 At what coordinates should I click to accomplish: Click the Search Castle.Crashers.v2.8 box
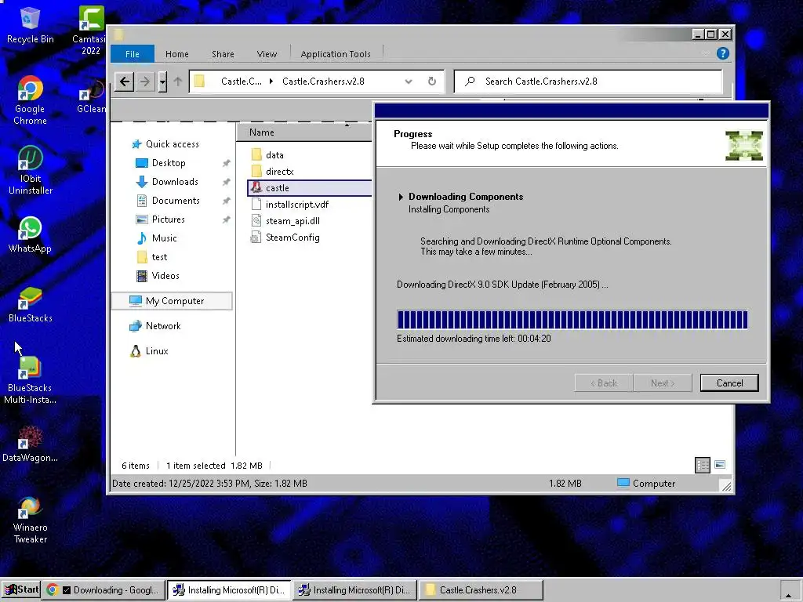pos(588,82)
